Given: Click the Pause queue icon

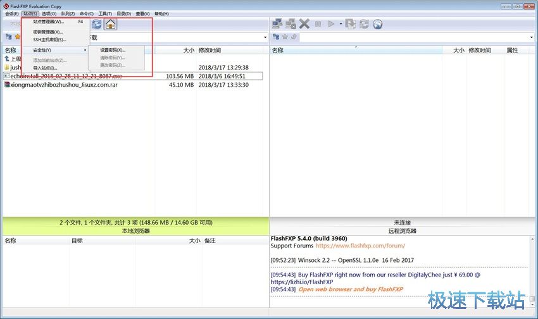Looking at the screenshot, I should click(318, 23).
